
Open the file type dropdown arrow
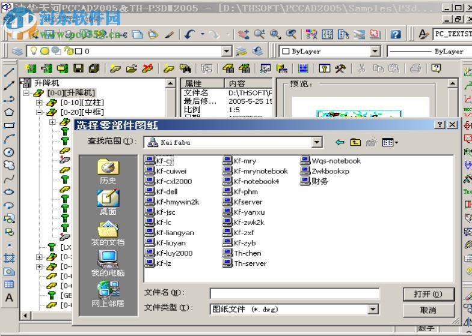(x=373, y=309)
